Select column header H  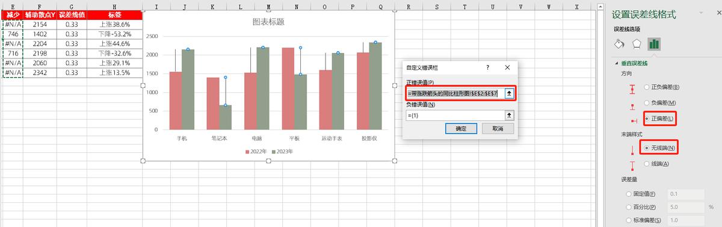tap(114, 6)
